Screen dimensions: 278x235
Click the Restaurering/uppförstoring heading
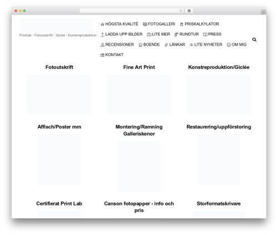tap(219, 127)
